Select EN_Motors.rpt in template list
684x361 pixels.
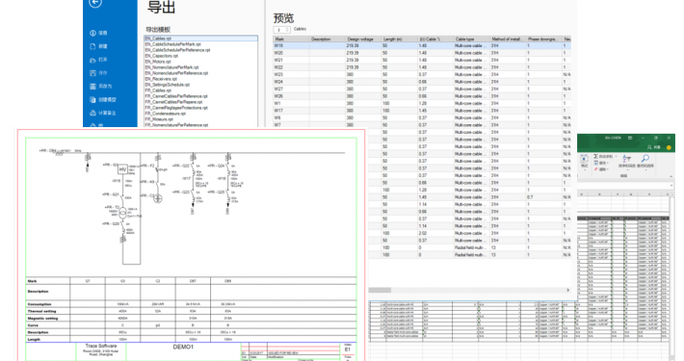pyautogui.click(x=158, y=62)
